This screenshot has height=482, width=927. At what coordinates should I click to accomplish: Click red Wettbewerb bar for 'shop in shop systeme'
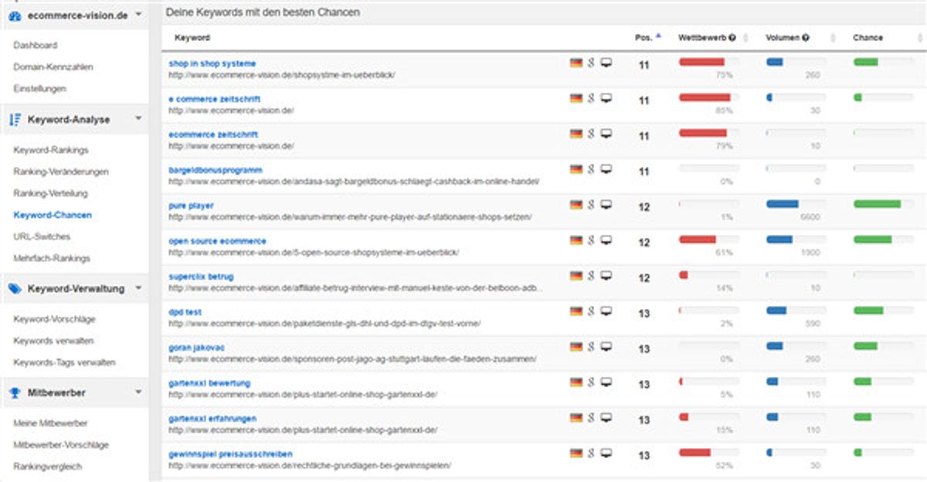pyautogui.click(x=701, y=62)
